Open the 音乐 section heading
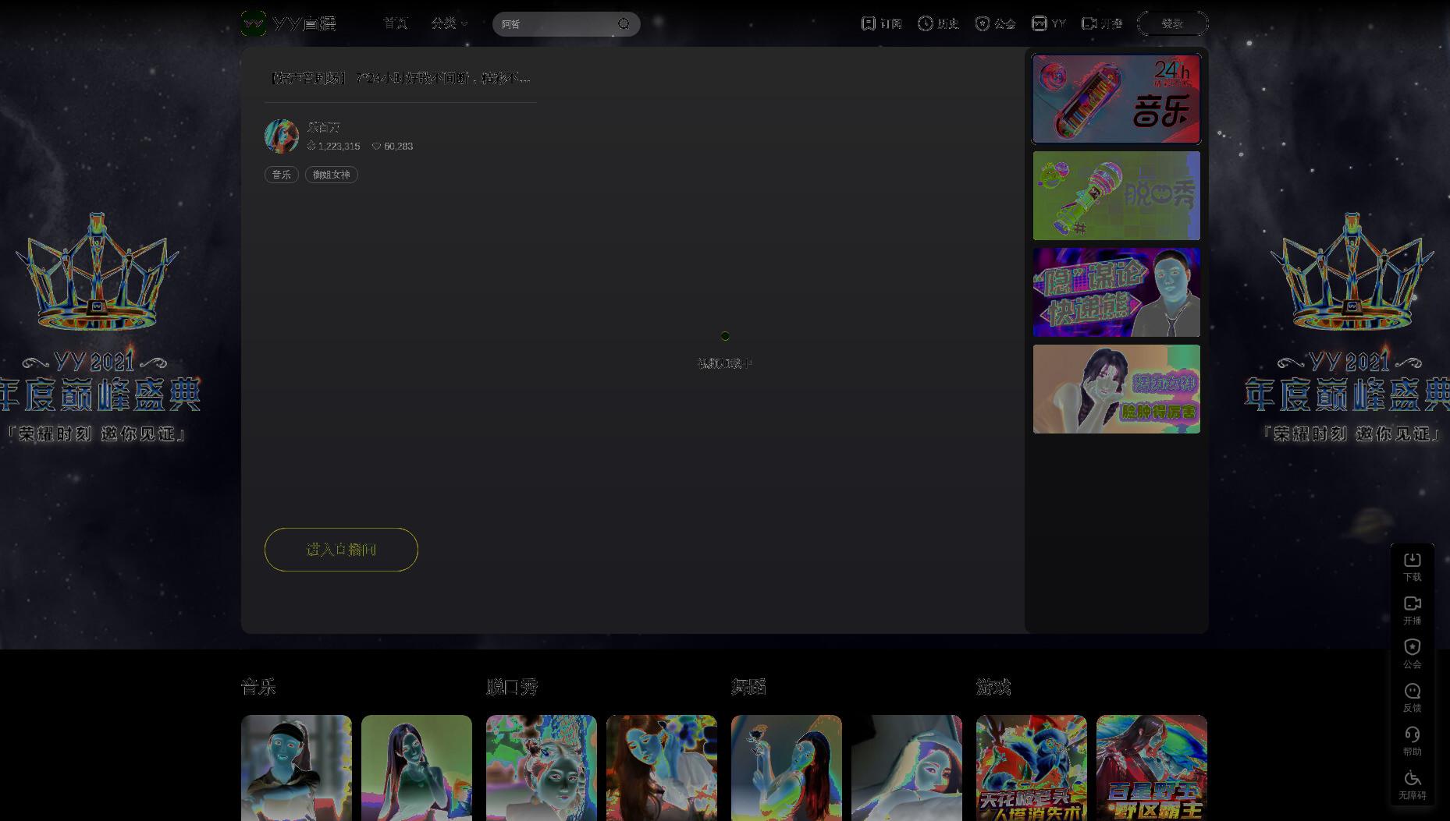Screen dimensions: 1450x821 coord(258,687)
